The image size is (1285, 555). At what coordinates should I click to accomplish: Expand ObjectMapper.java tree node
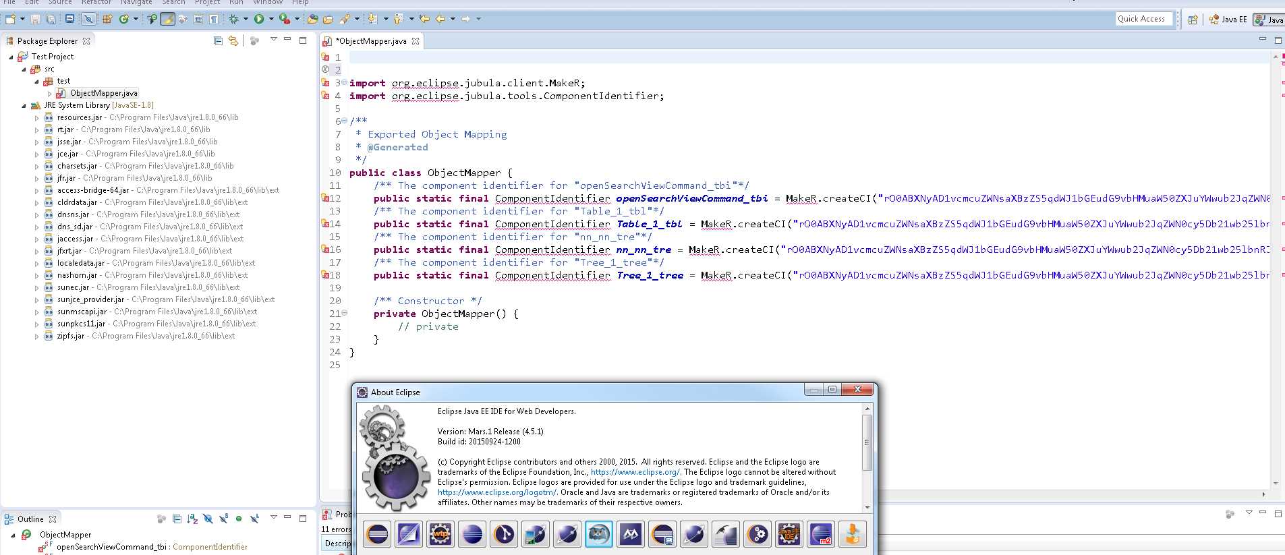point(49,94)
